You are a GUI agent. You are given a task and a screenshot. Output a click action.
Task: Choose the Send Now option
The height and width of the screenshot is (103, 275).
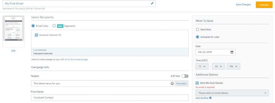(x=197, y=30)
